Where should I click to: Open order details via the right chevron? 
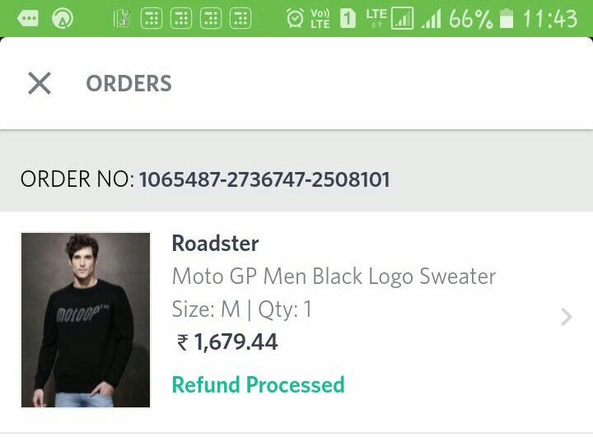click(x=566, y=317)
